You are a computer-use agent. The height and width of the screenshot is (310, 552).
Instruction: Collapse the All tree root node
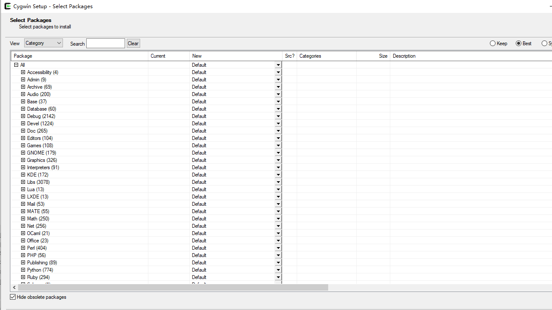click(x=16, y=65)
